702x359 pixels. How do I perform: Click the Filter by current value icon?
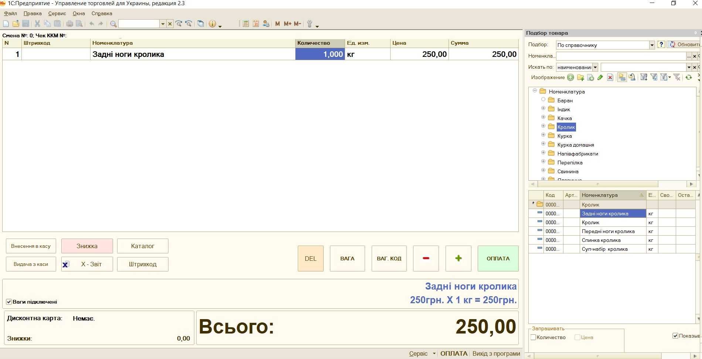pos(654,77)
